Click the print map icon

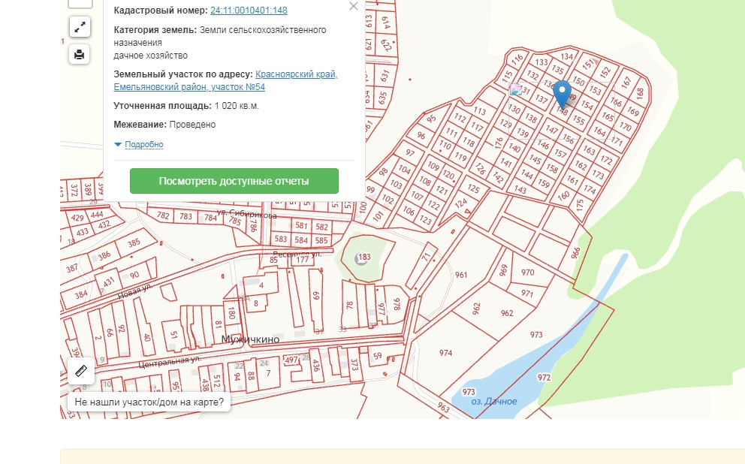coord(80,54)
